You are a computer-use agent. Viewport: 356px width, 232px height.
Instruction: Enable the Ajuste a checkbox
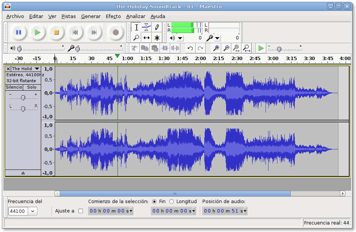click(81, 211)
